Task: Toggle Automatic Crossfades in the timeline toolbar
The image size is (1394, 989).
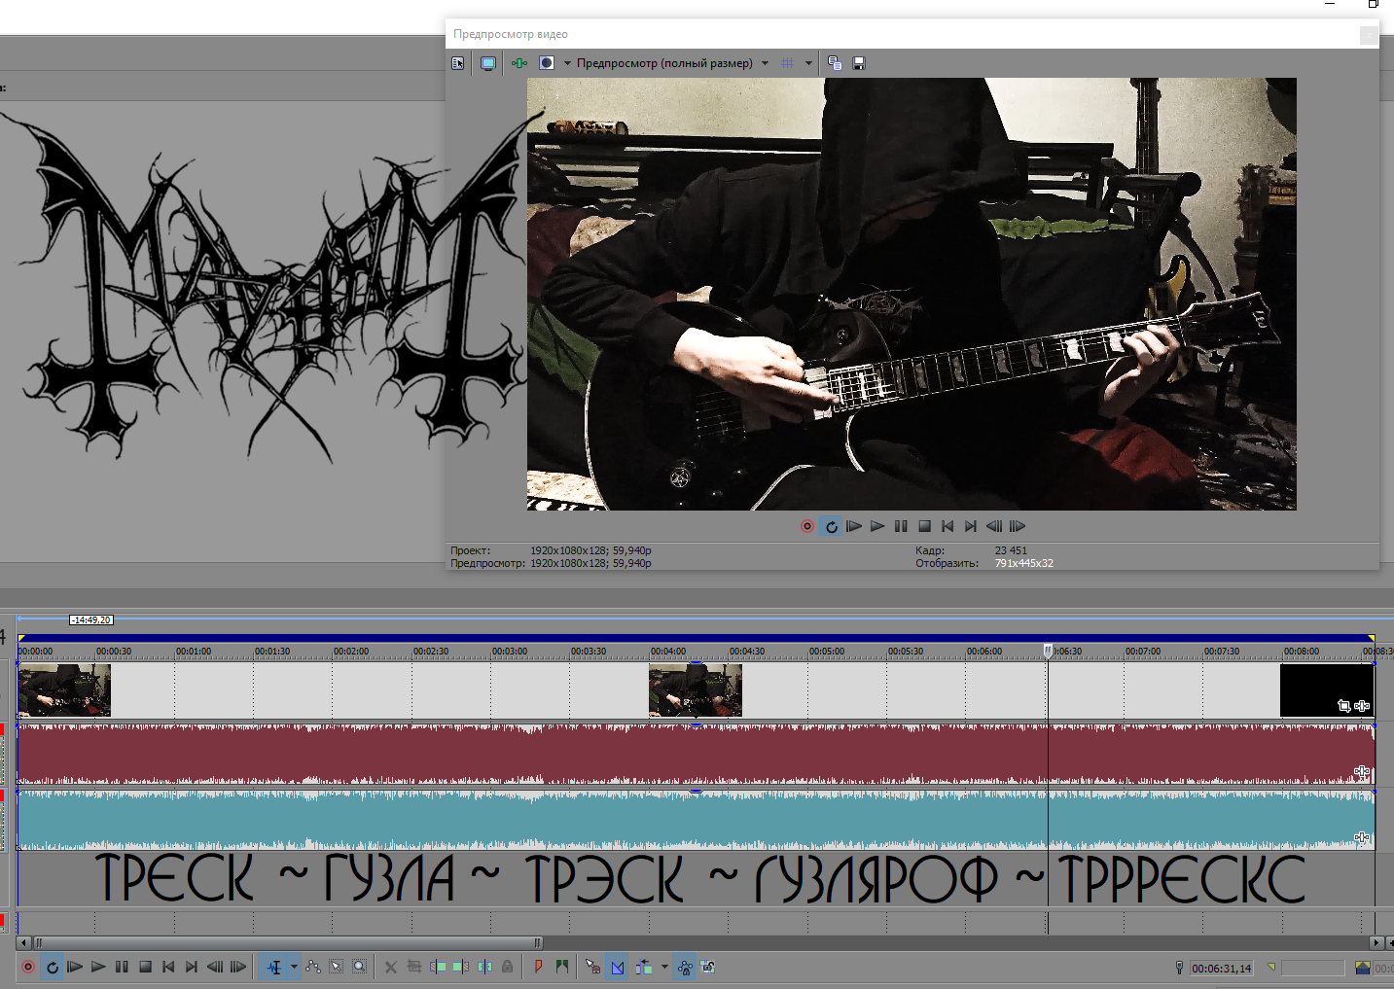Action: point(618,967)
